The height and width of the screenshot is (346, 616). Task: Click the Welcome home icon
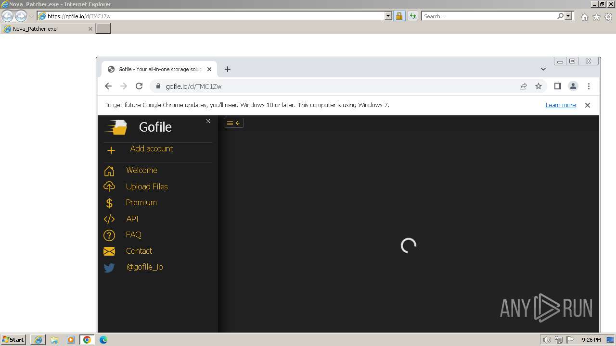pyautogui.click(x=109, y=171)
